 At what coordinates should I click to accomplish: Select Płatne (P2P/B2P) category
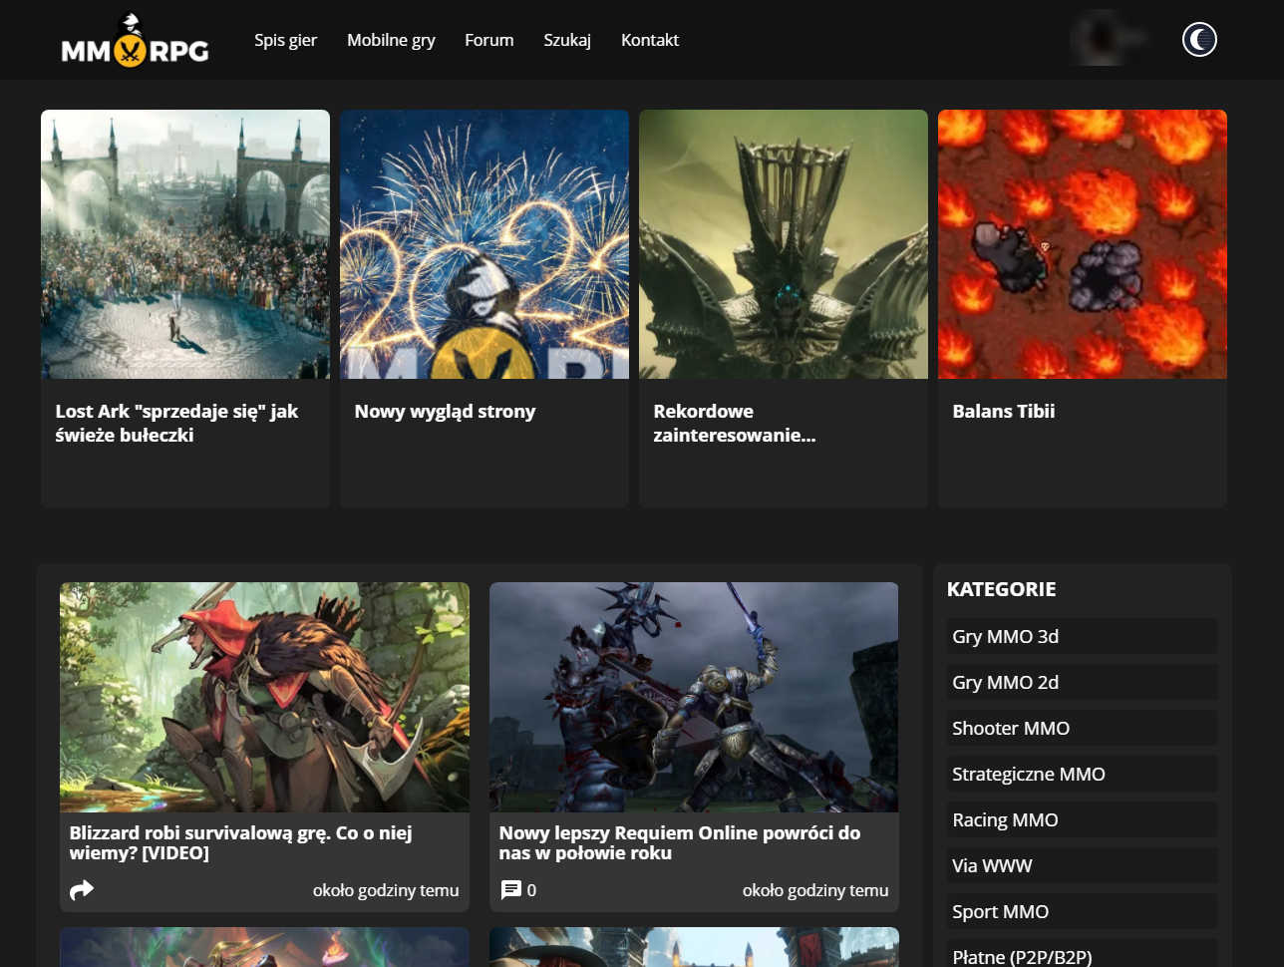point(1082,954)
